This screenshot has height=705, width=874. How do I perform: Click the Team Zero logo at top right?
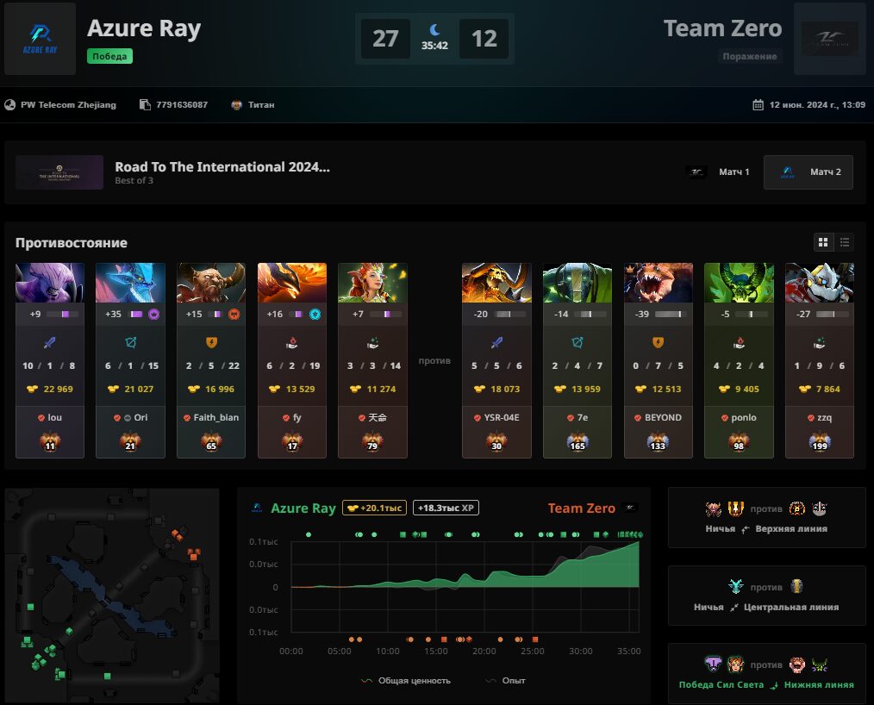829,39
